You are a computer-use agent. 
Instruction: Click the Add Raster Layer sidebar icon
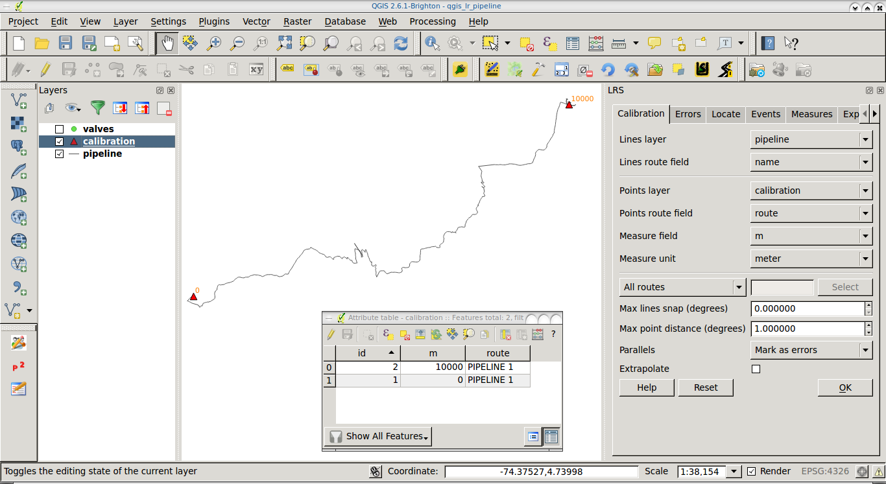[x=19, y=124]
